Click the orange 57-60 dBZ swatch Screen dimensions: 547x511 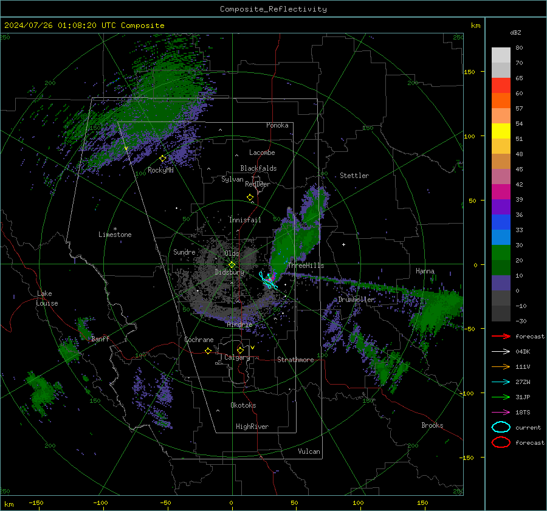click(501, 101)
